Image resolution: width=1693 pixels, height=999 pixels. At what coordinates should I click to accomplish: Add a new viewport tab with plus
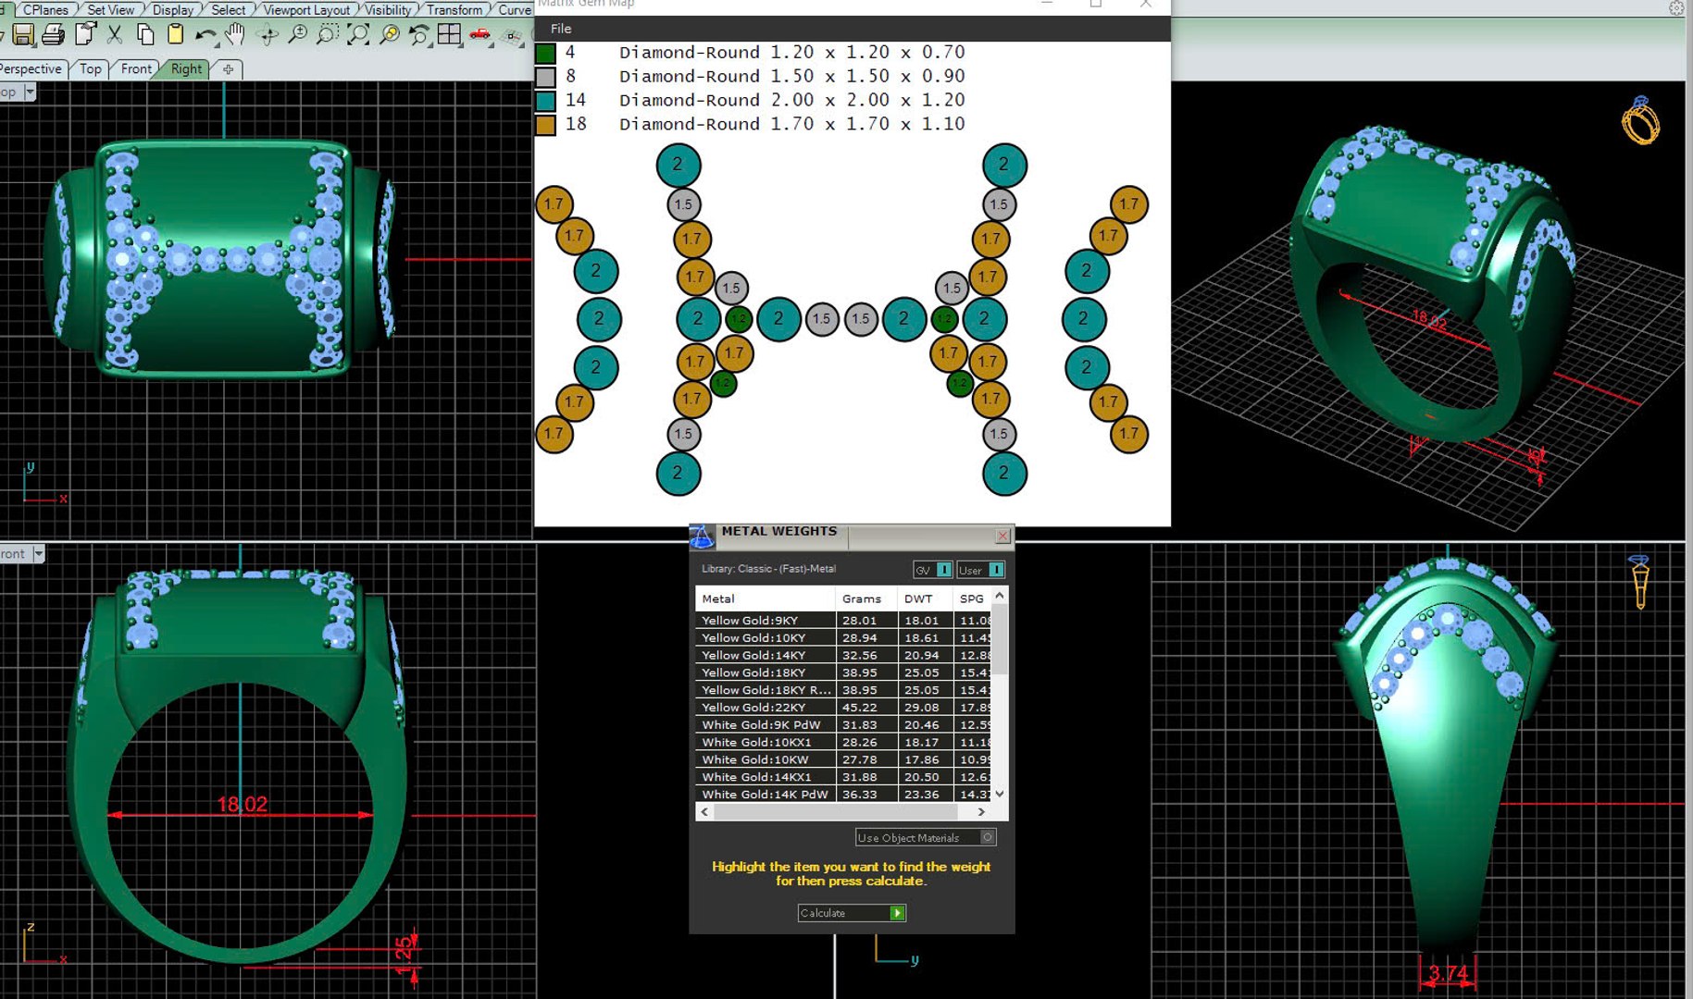tap(229, 68)
